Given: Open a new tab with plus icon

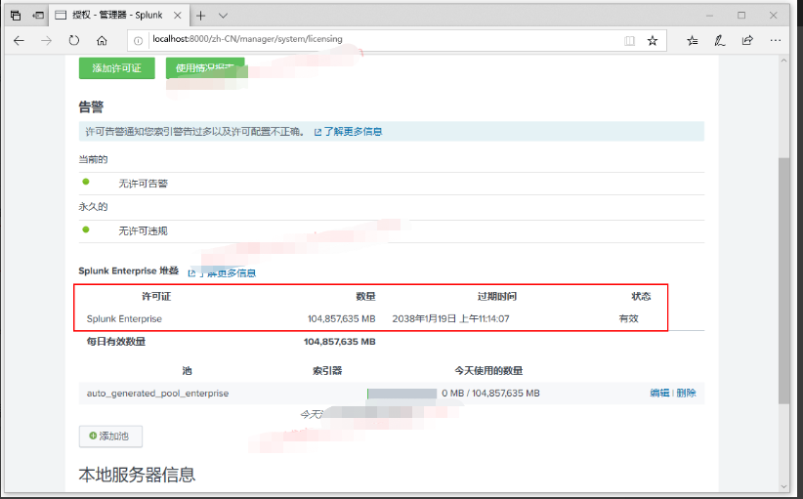Looking at the screenshot, I should [x=201, y=16].
